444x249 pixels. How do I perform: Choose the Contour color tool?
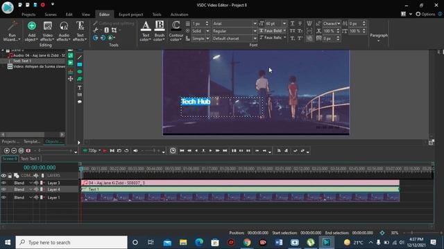[176, 31]
